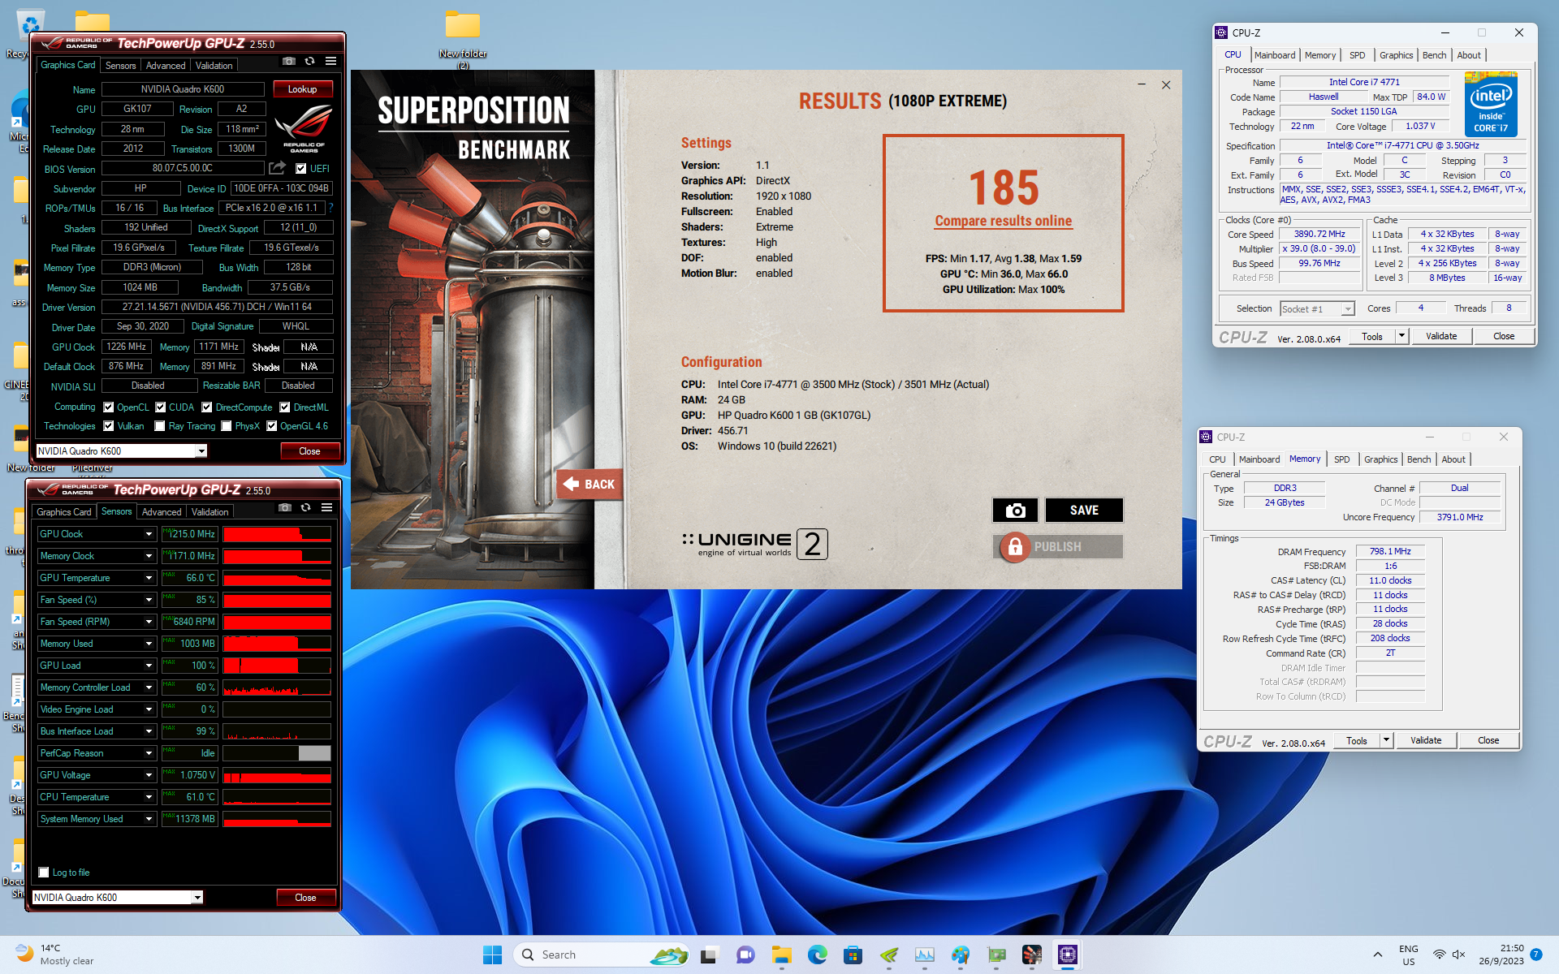This screenshot has width=1559, height=974.
Task: Switch to Validation tab in GPU-Z Sensors window
Action: click(210, 512)
